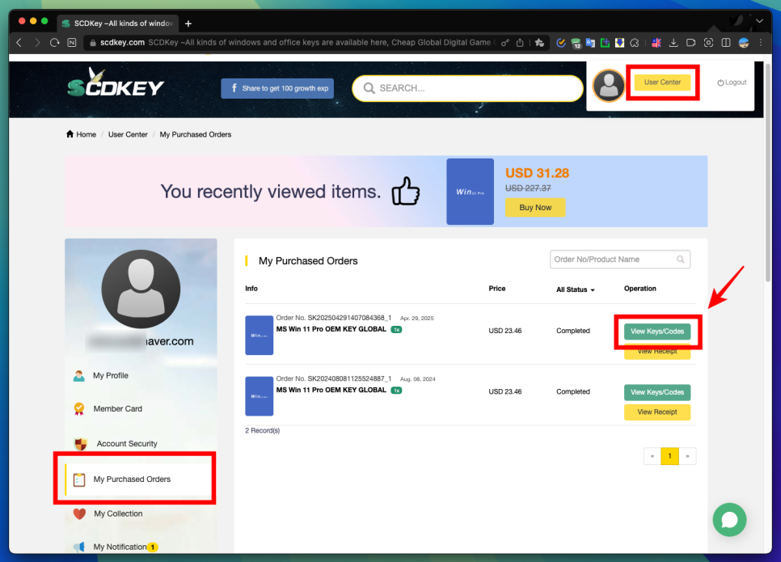This screenshot has width=781, height=562.
Task: Open the All Status filter dropdown
Action: tap(576, 289)
